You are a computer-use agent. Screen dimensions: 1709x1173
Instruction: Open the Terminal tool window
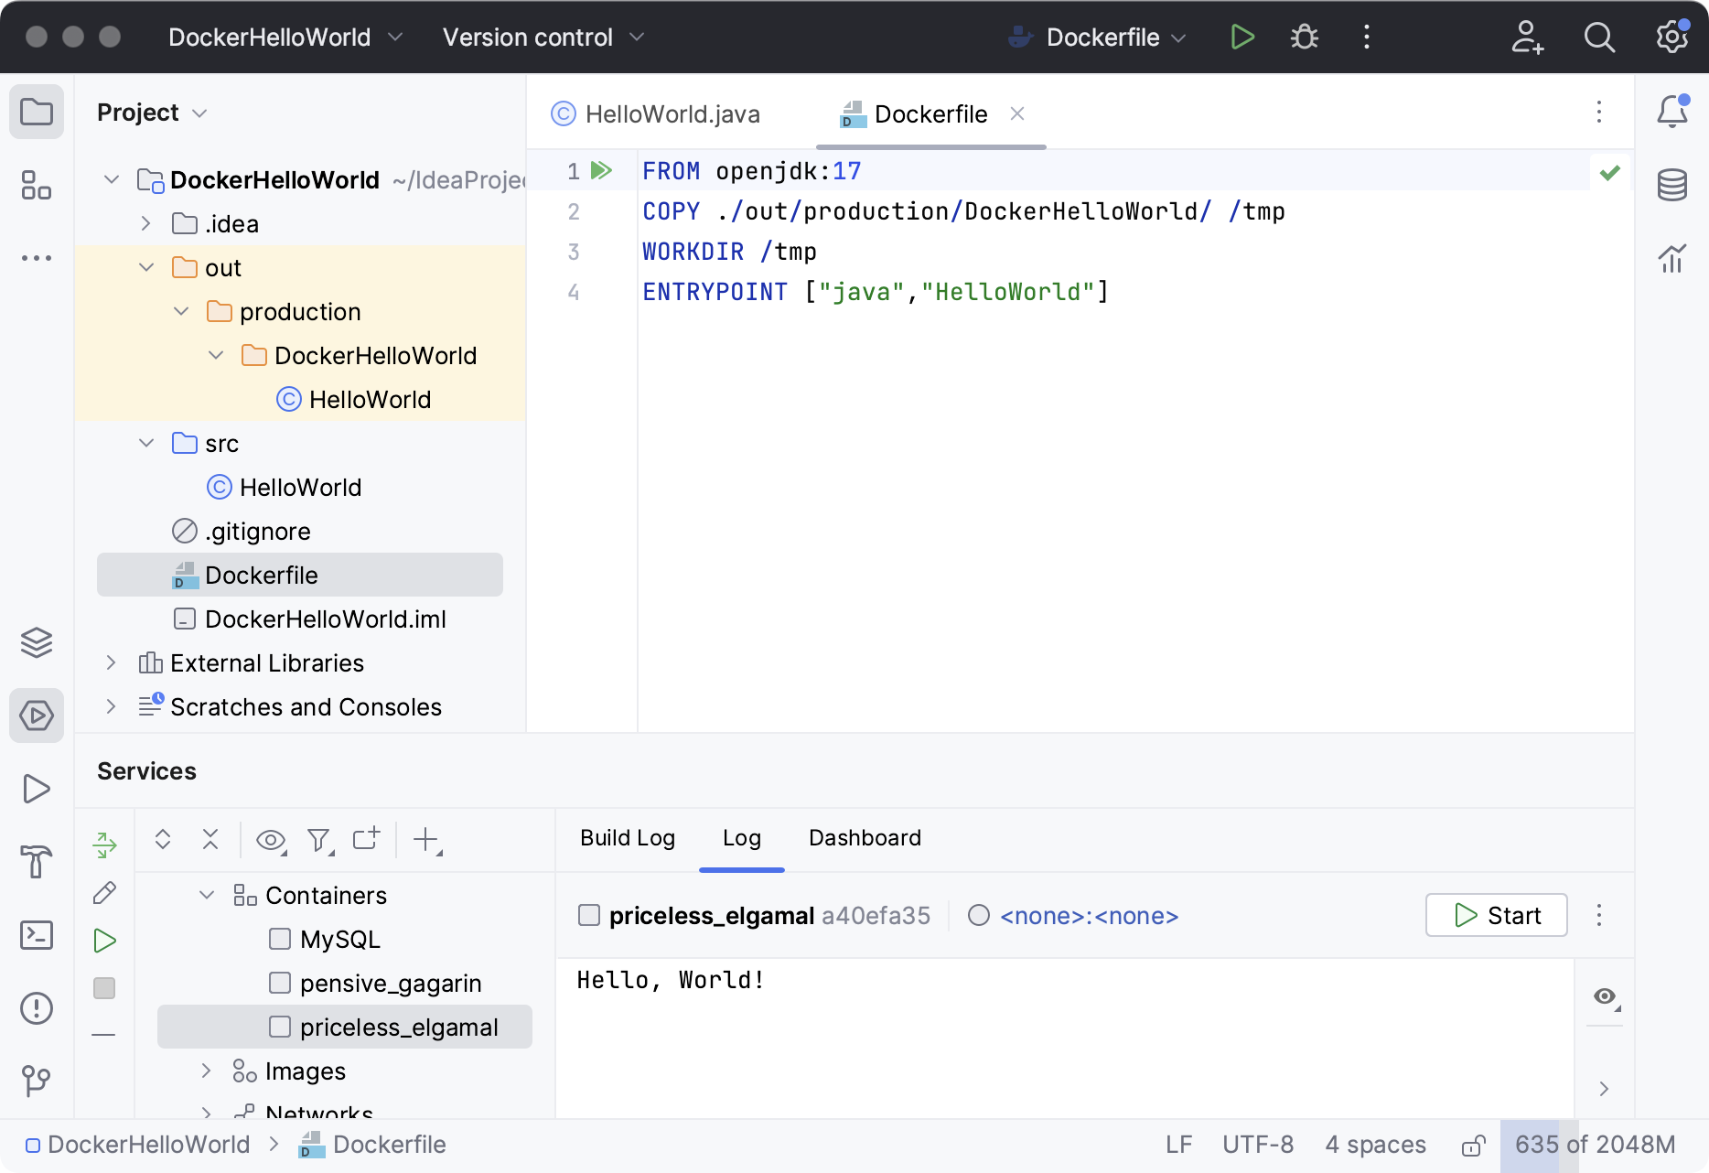[37, 935]
